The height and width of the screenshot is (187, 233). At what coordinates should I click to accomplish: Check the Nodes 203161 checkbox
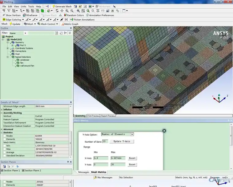(x=5, y=182)
